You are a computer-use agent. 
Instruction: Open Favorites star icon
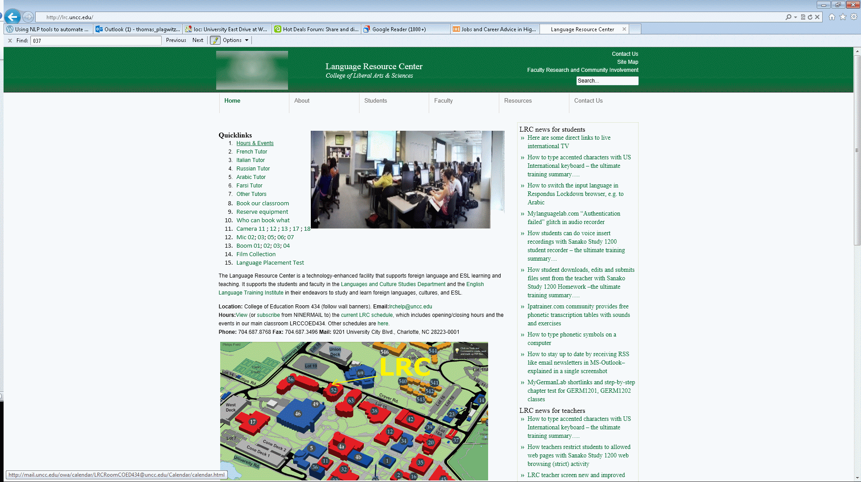843,17
